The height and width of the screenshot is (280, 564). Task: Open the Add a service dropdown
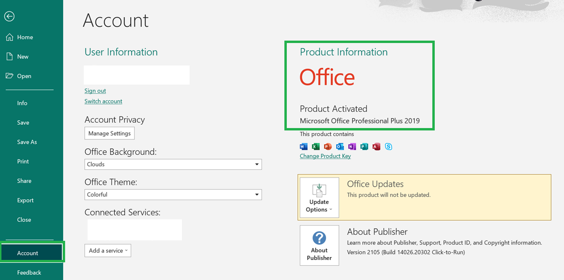coord(108,250)
